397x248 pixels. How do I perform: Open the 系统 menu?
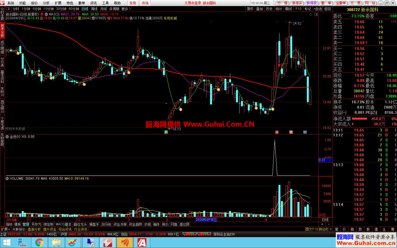tap(11, 3)
